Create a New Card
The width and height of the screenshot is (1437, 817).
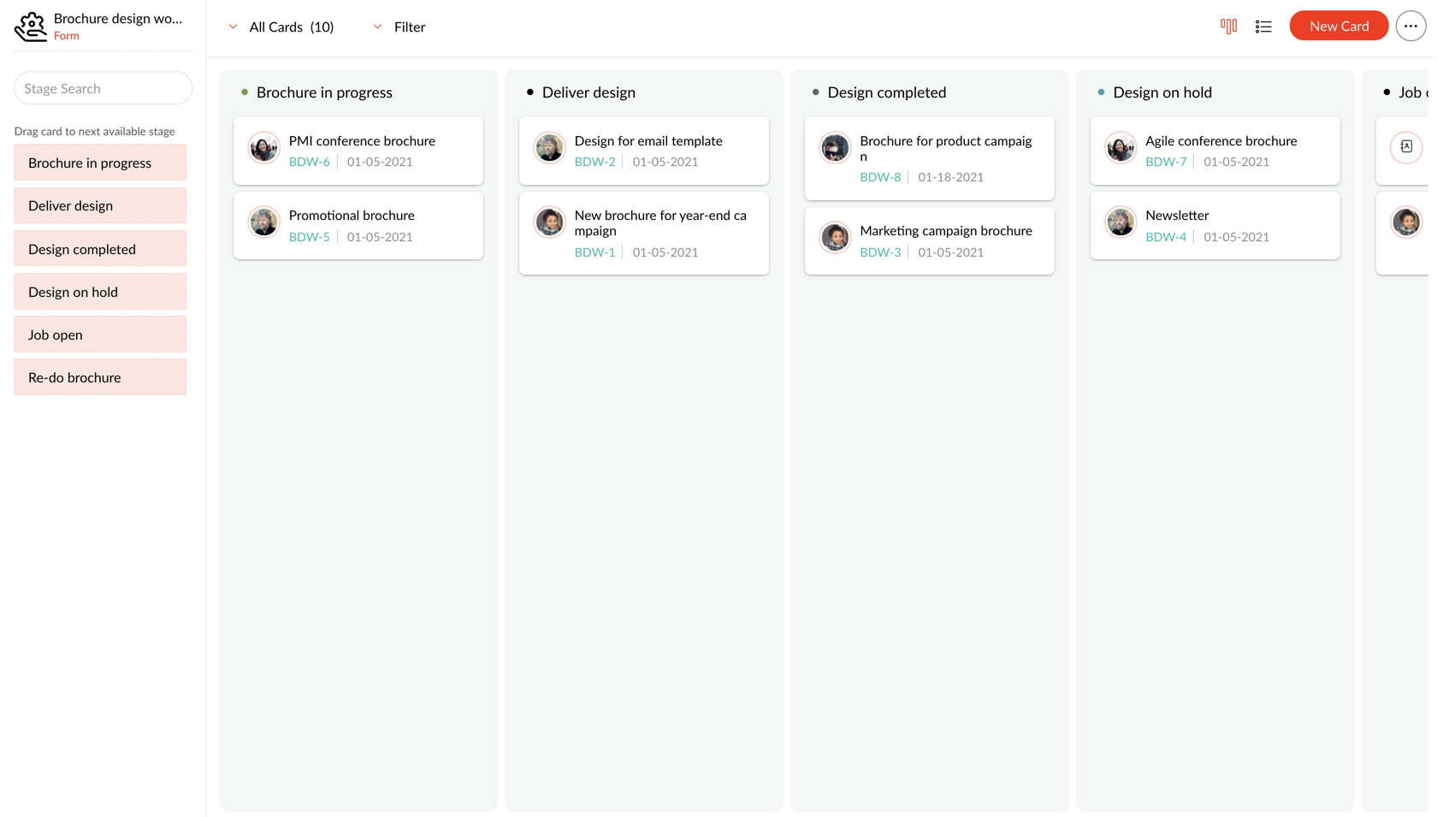click(x=1338, y=27)
